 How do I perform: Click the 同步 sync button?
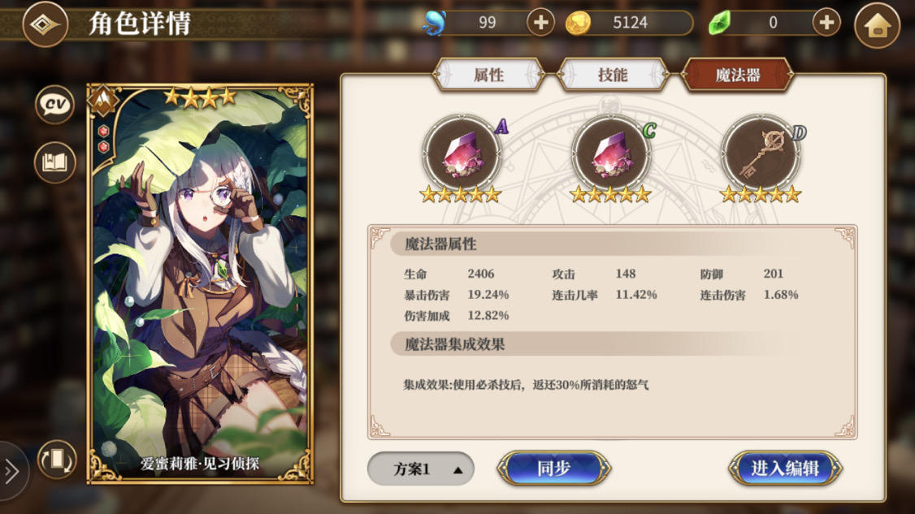553,469
